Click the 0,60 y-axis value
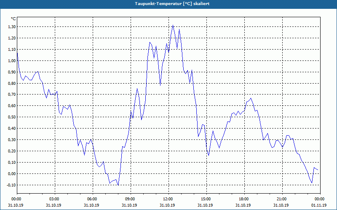Viewport: 337px width, 210px height. [x=12, y=106]
